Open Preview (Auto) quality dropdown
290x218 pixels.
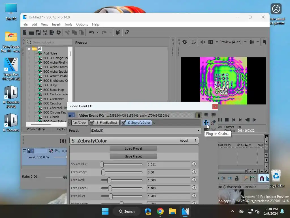[x=245, y=42]
